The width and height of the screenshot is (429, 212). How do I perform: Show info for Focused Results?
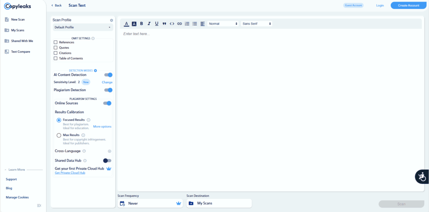pos(89,120)
